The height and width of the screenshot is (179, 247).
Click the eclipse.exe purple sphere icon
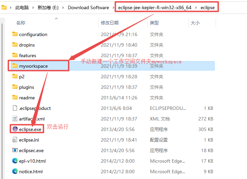click(15, 129)
